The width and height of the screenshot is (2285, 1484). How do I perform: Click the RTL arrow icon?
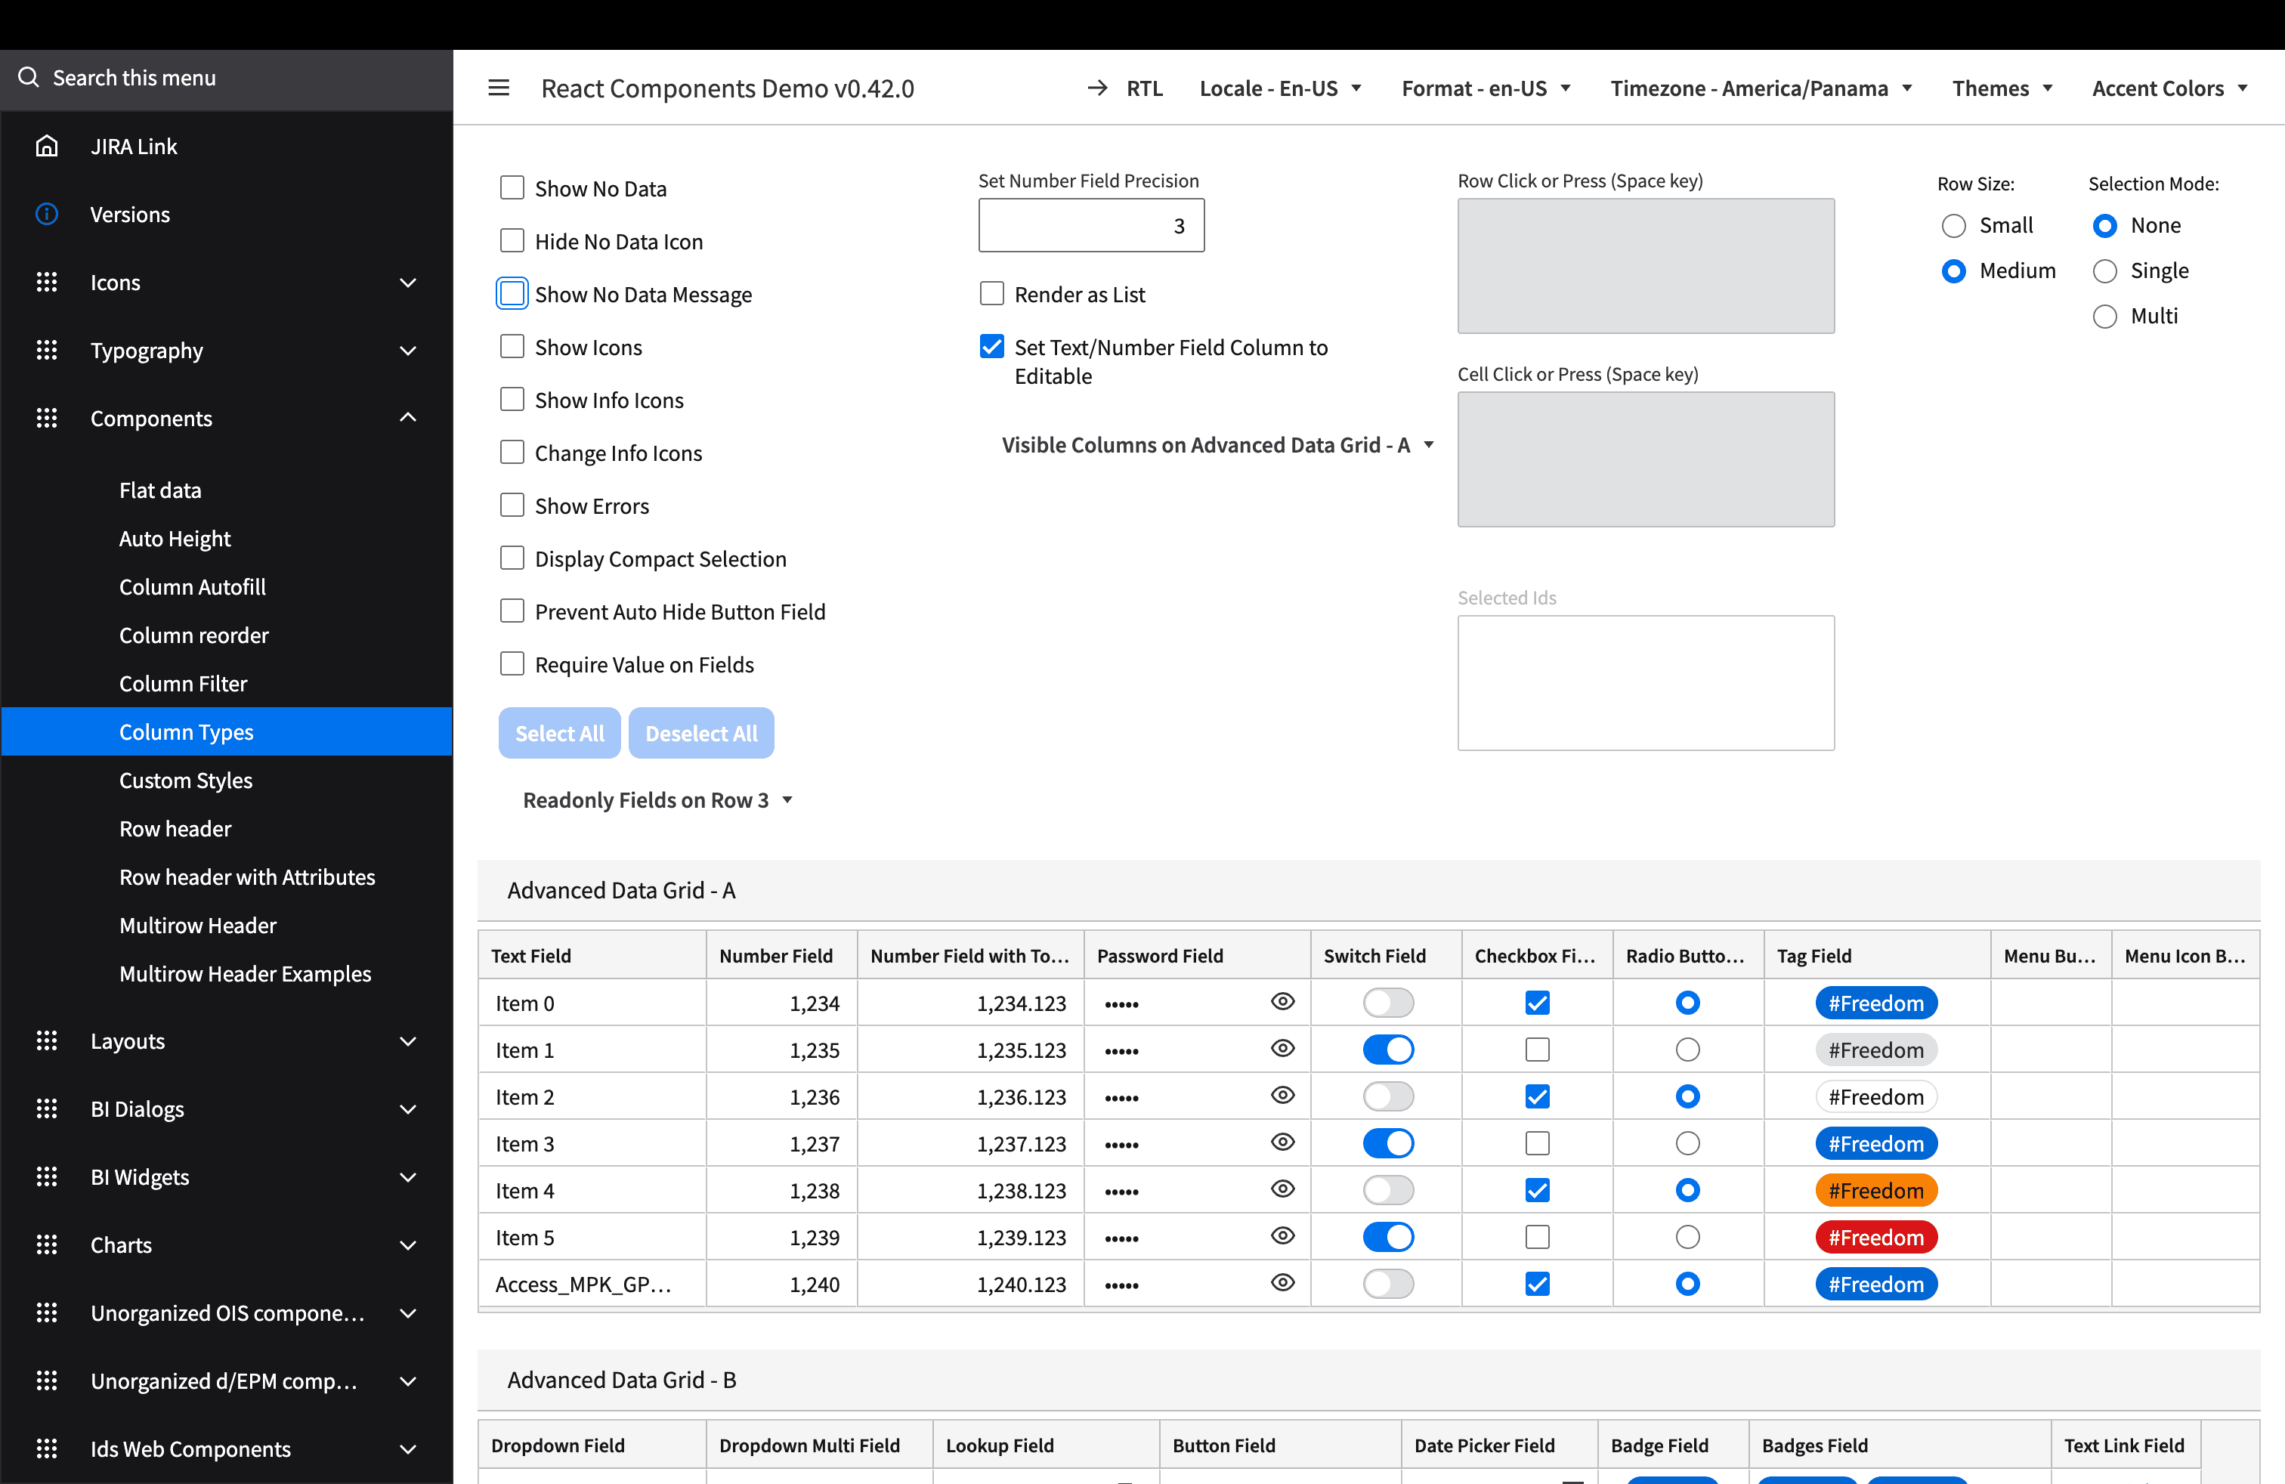pyautogui.click(x=1097, y=88)
